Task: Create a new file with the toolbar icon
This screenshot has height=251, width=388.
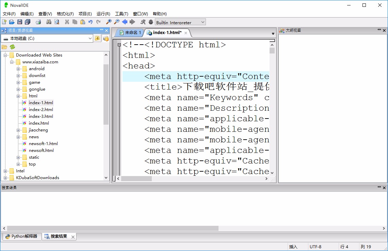Action: click(4, 22)
